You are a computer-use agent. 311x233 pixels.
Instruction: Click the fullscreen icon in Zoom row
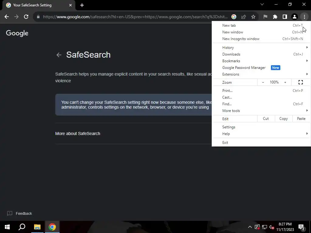(301, 82)
